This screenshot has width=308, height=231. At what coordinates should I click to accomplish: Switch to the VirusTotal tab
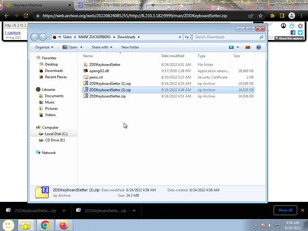point(110,5)
